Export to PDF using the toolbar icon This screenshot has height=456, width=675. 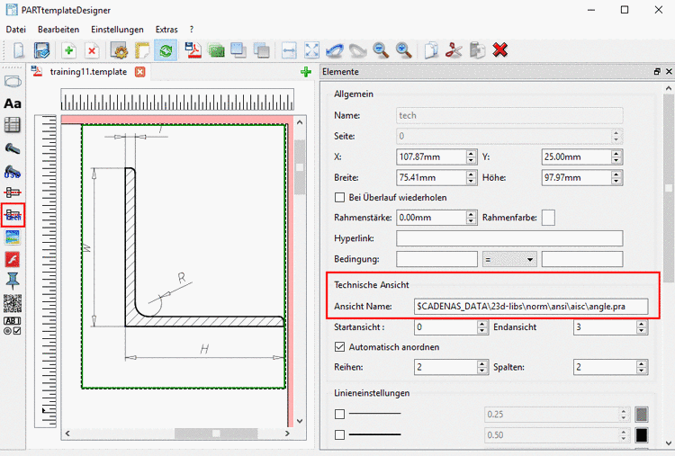pyautogui.click(x=193, y=50)
